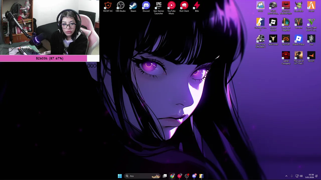The image size is (321, 180).
Task: Select the Euro Truck Simulator 2 icon
Action: click(260, 41)
